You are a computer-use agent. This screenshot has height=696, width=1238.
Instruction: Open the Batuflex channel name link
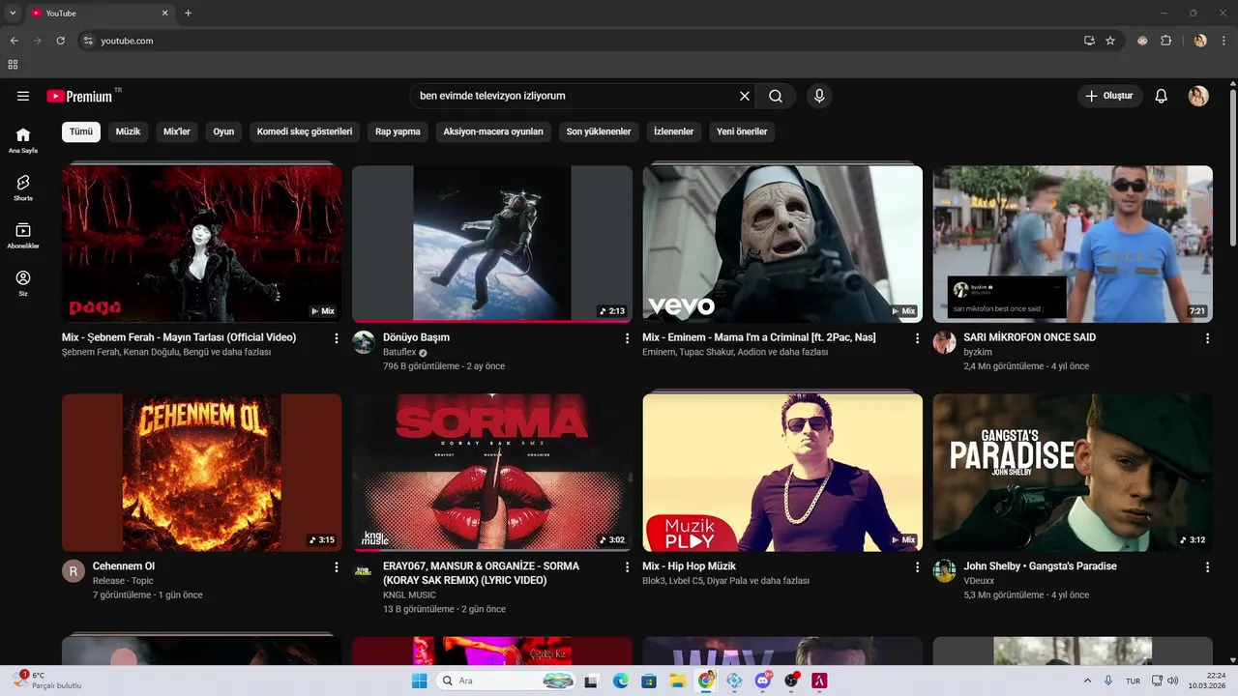coord(399,352)
